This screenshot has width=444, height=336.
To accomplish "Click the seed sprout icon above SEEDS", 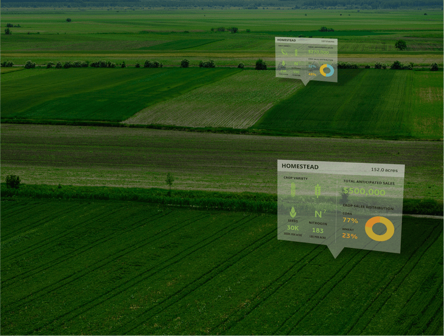I will point(293,212).
